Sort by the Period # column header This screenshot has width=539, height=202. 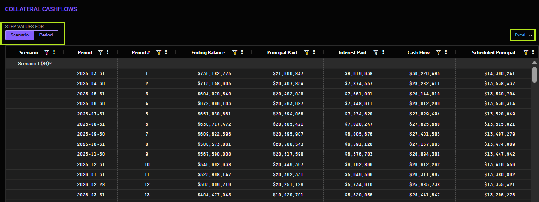[141, 53]
